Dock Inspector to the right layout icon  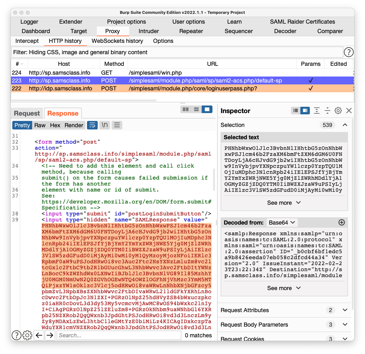click(305, 111)
